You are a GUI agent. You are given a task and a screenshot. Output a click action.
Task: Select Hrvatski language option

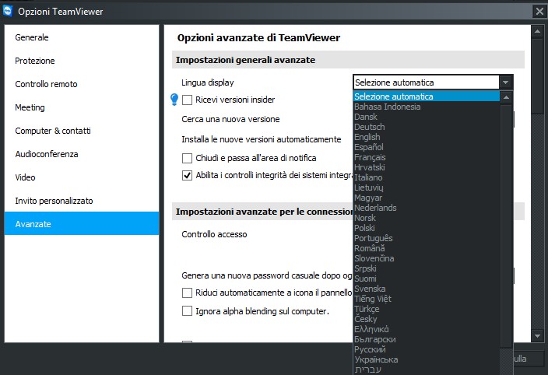coord(427,167)
